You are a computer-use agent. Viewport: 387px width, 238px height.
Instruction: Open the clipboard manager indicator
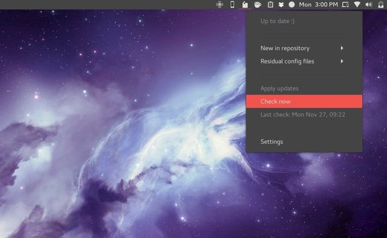pos(270,4)
